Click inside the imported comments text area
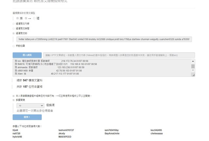209x141 pixels. pos(98,68)
